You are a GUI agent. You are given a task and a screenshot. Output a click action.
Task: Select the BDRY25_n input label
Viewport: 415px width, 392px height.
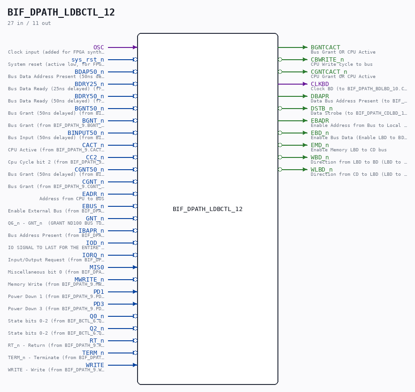coord(90,84)
